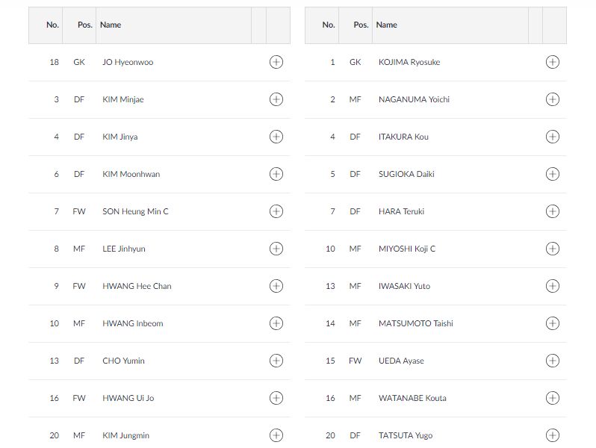Expand HWANG Ui Jo's player details

(276, 398)
